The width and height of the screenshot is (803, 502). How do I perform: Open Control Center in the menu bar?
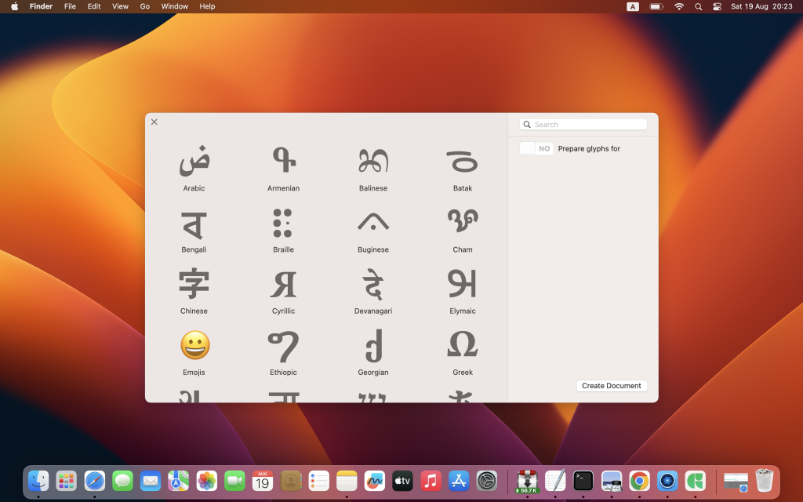(717, 6)
